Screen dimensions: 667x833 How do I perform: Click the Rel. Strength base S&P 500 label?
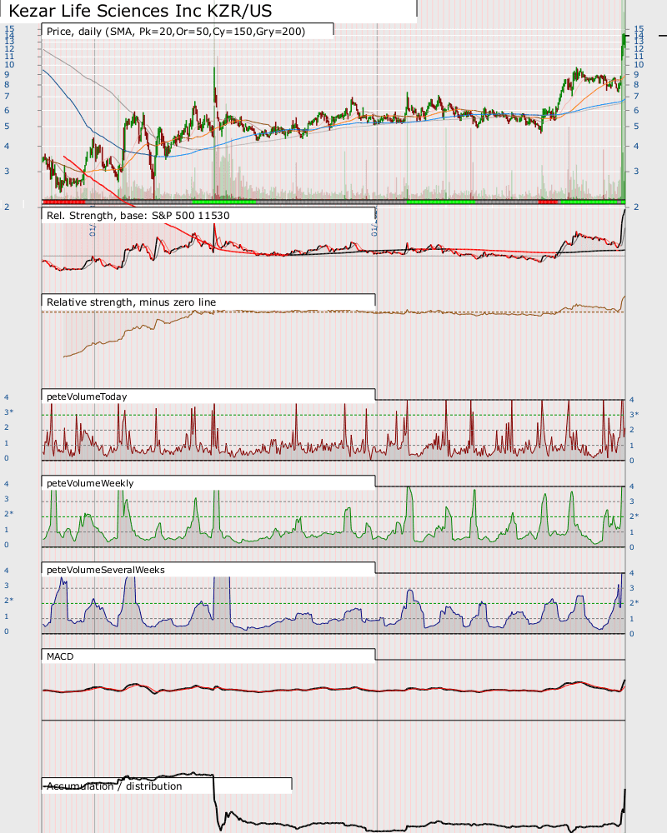(x=138, y=216)
